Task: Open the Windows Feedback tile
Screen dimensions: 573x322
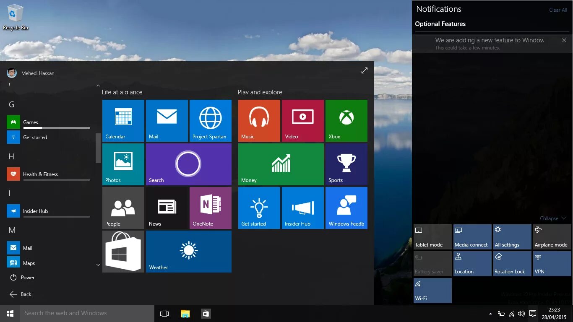Action: pyautogui.click(x=346, y=208)
